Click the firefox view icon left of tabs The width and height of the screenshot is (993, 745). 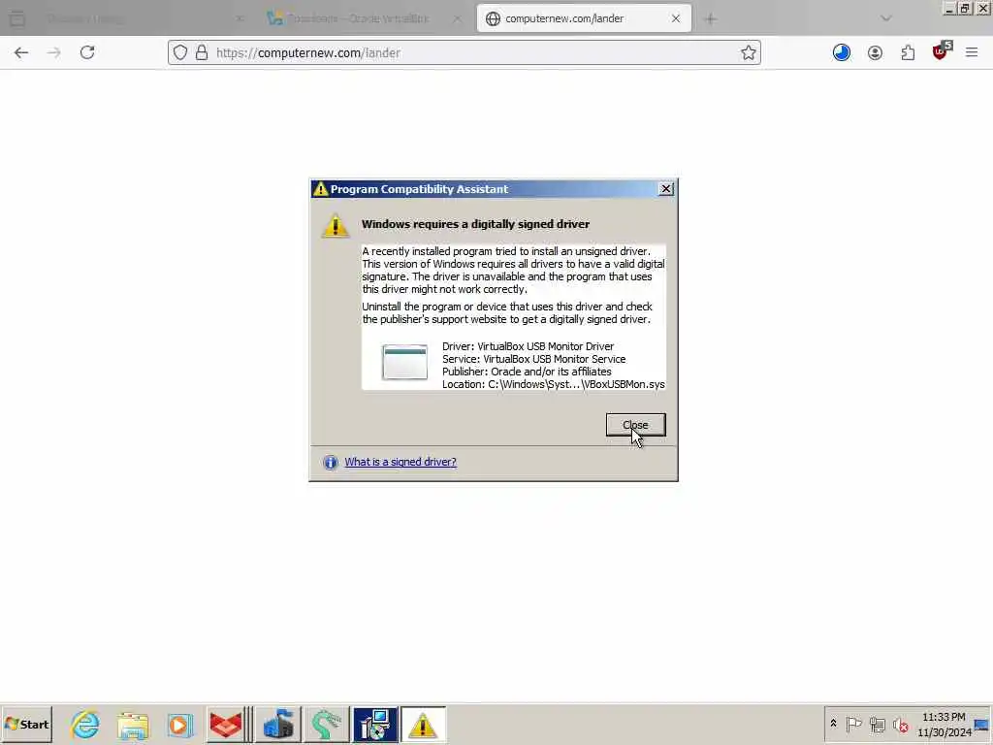click(17, 18)
